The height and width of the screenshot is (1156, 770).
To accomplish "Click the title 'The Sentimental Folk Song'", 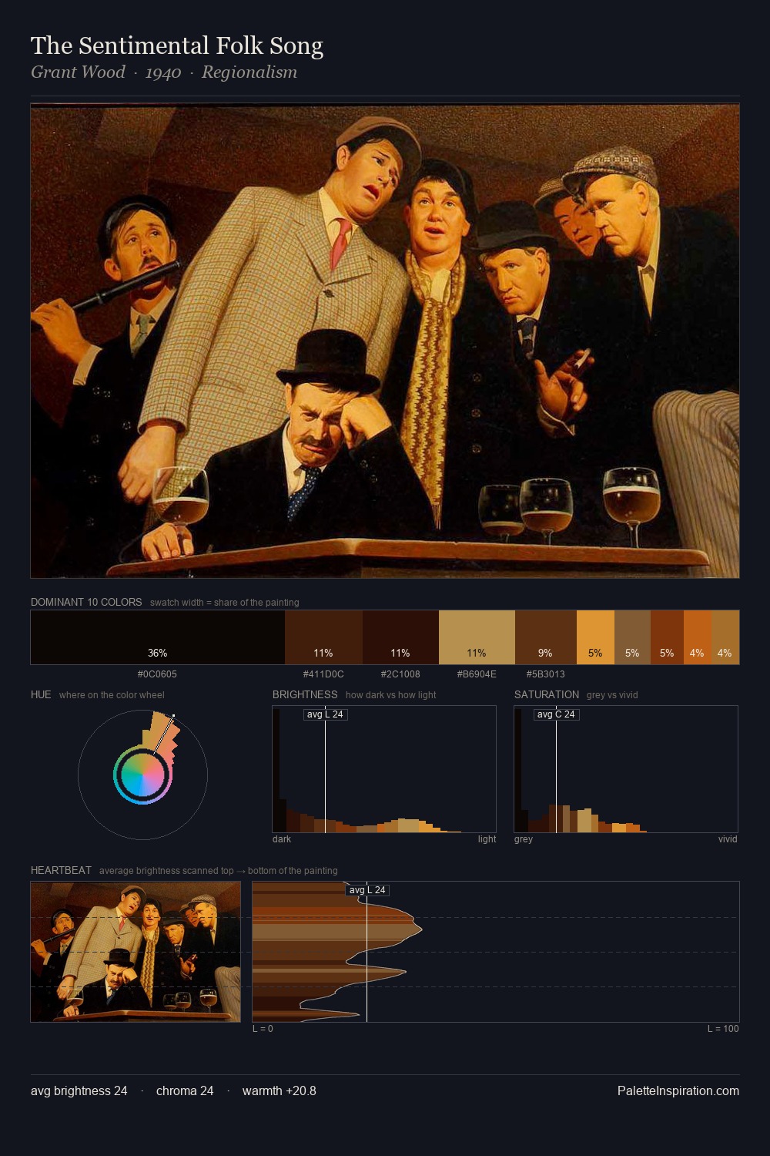I will (x=177, y=46).
